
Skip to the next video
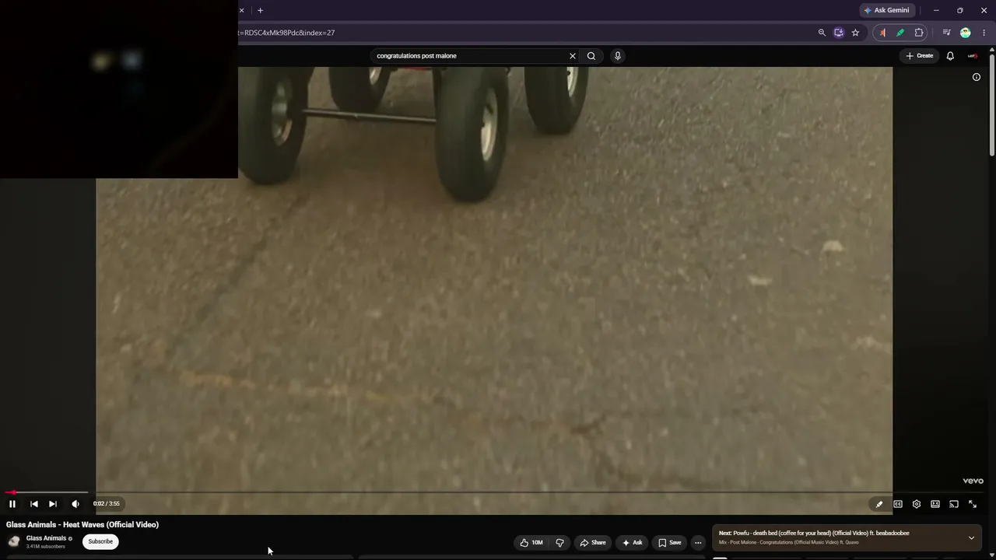(x=53, y=504)
